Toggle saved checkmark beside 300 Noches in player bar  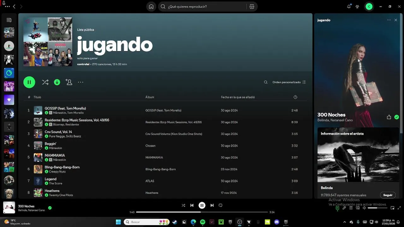click(x=50, y=208)
